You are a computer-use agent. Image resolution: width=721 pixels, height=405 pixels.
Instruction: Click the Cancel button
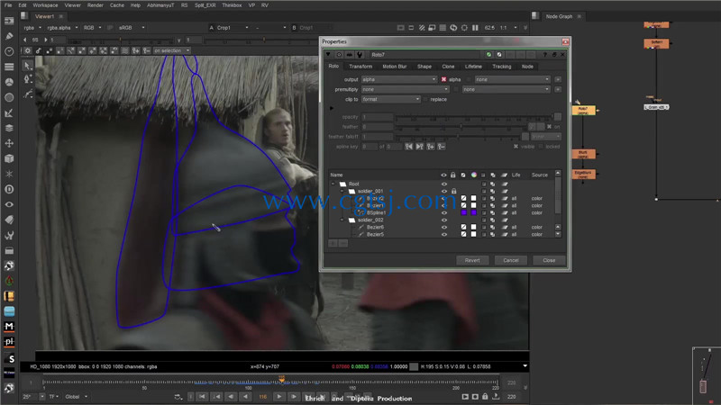point(511,260)
